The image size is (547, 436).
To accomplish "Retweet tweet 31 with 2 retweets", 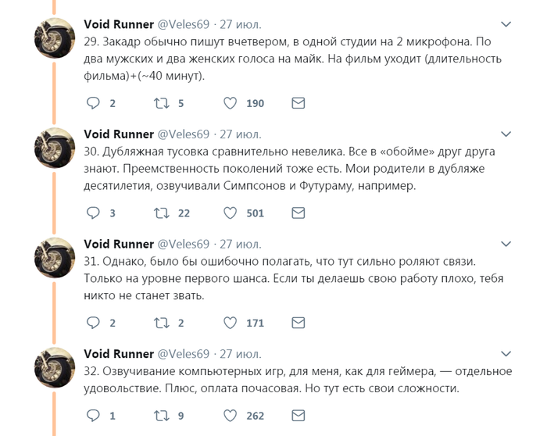I will pos(162,322).
